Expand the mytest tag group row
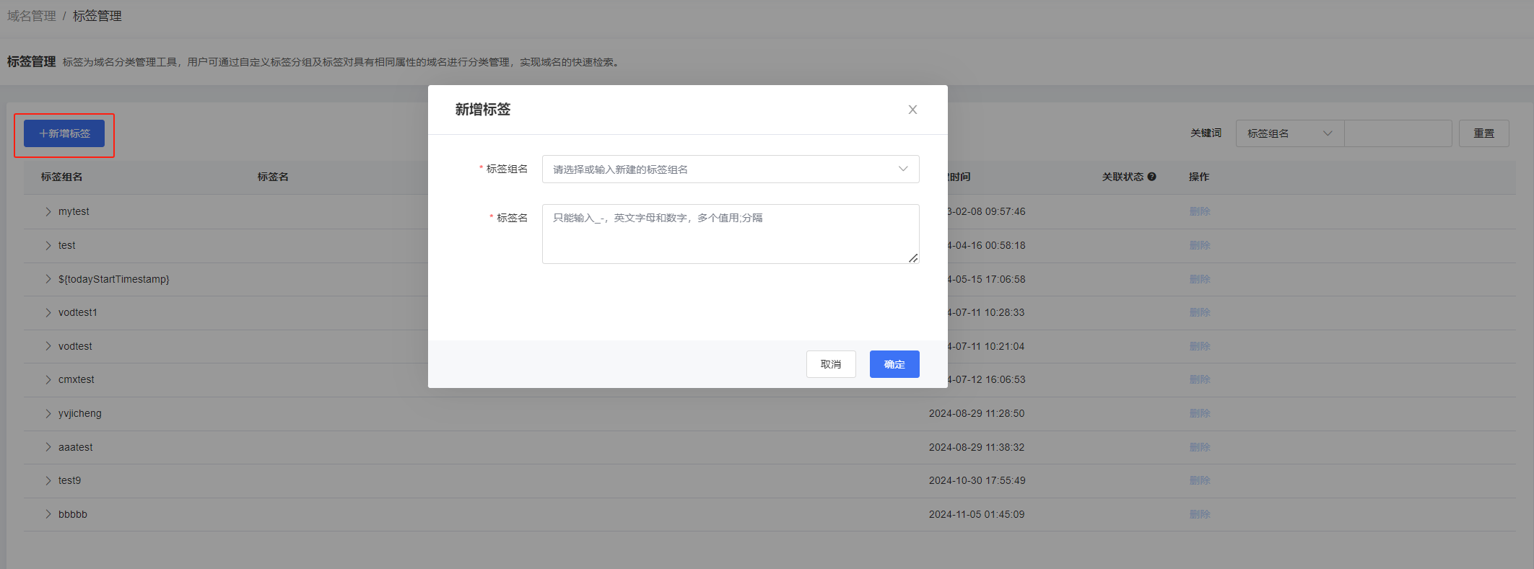Screen dimensions: 1534x569 pyautogui.click(x=48, y=211)
